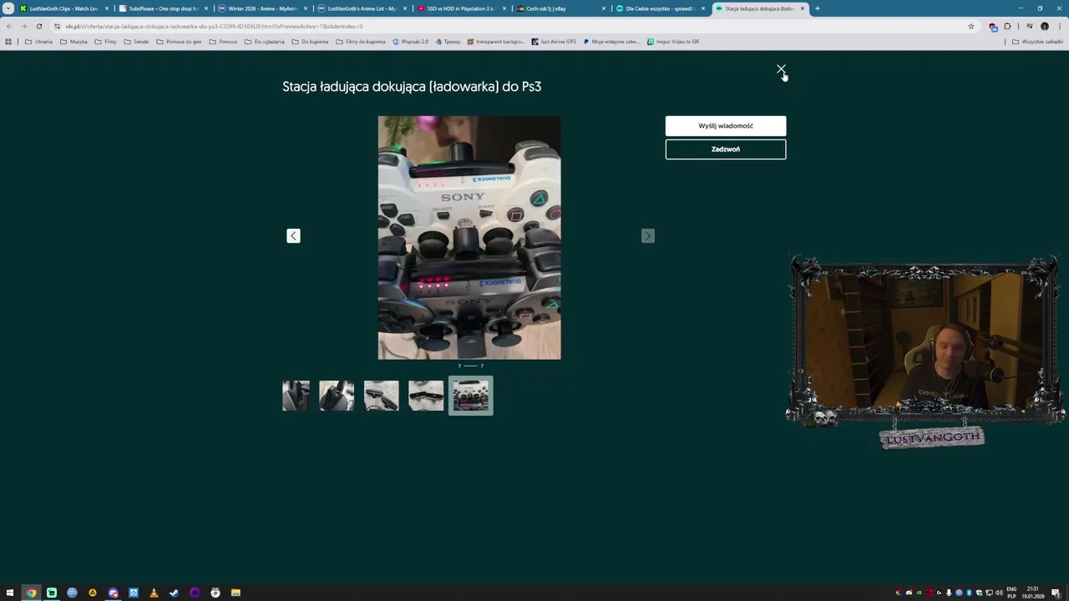This screenshot has height=601, width=1069.
Task: Open File Explorer from the taskbar
Action: pyautogui.click(x=236, y=593)
